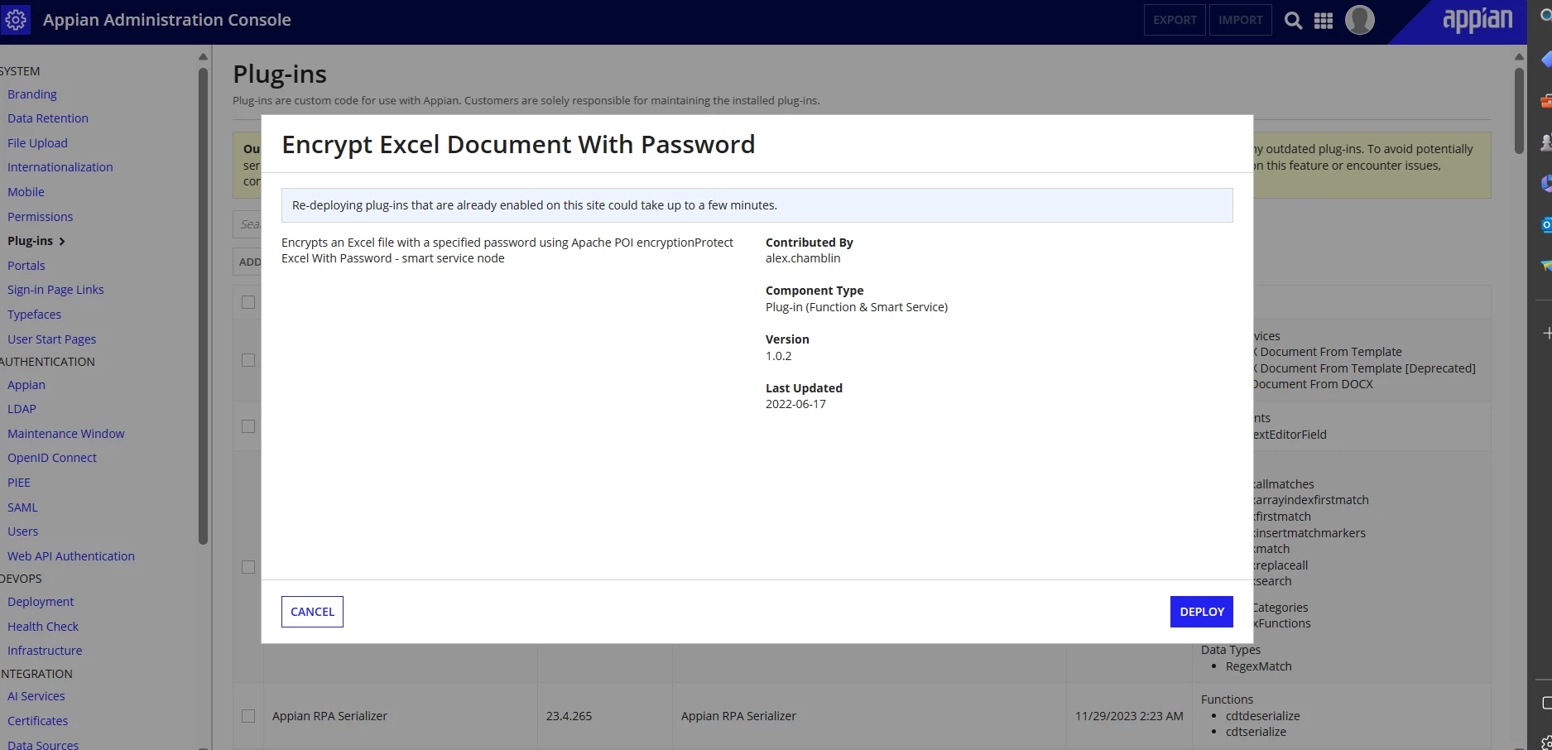Go to Data Retention page

[x=48, y=118]
